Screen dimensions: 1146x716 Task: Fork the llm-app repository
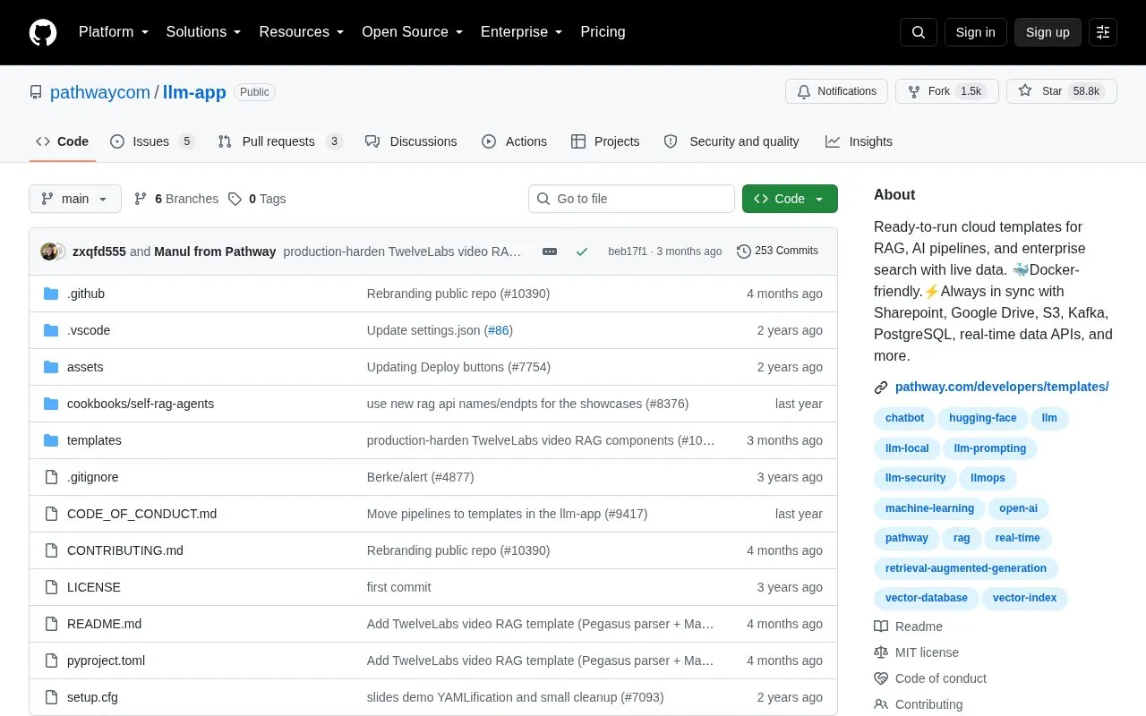tap(947, 91)
